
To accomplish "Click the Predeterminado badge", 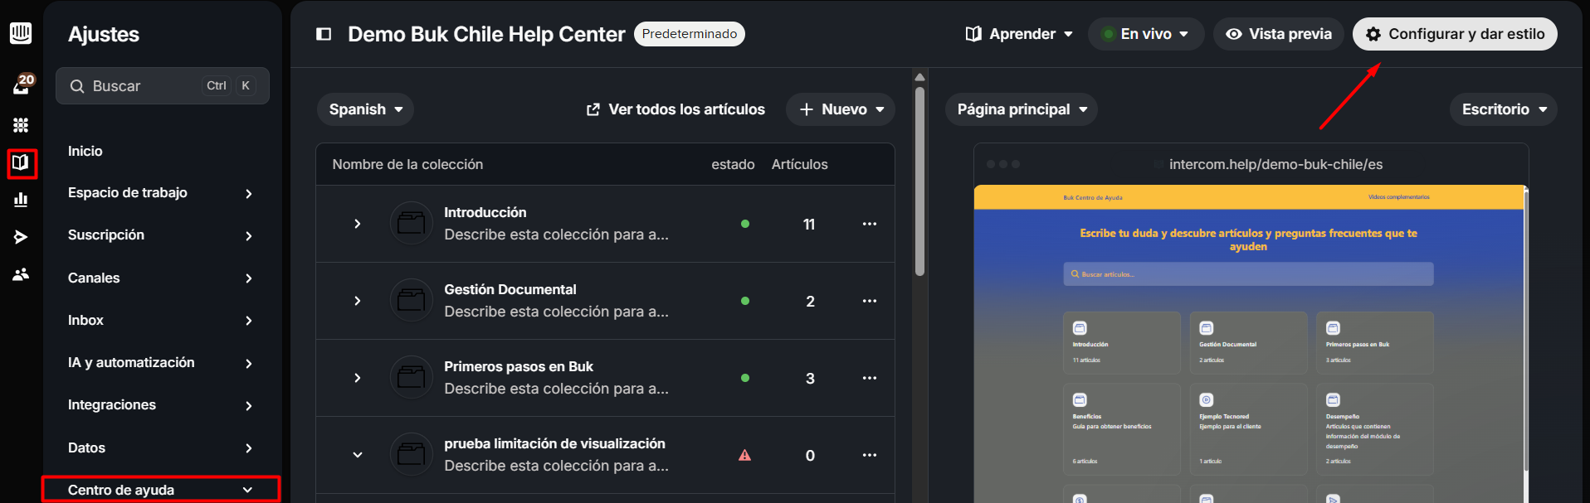I will click(690, 34).
